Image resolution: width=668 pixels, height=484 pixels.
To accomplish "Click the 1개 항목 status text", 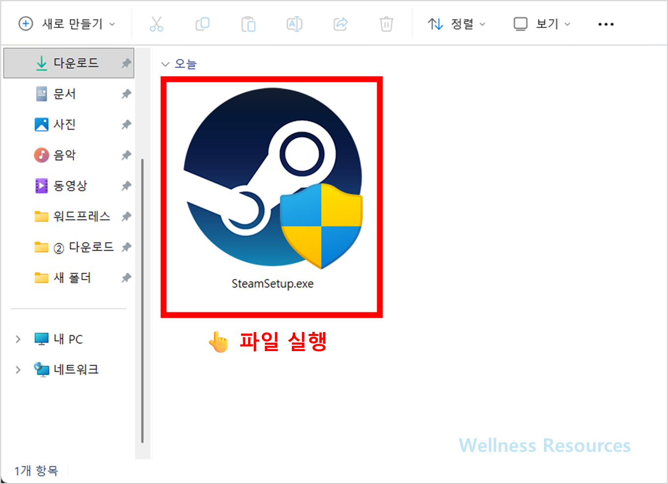I will pos(36,471).
